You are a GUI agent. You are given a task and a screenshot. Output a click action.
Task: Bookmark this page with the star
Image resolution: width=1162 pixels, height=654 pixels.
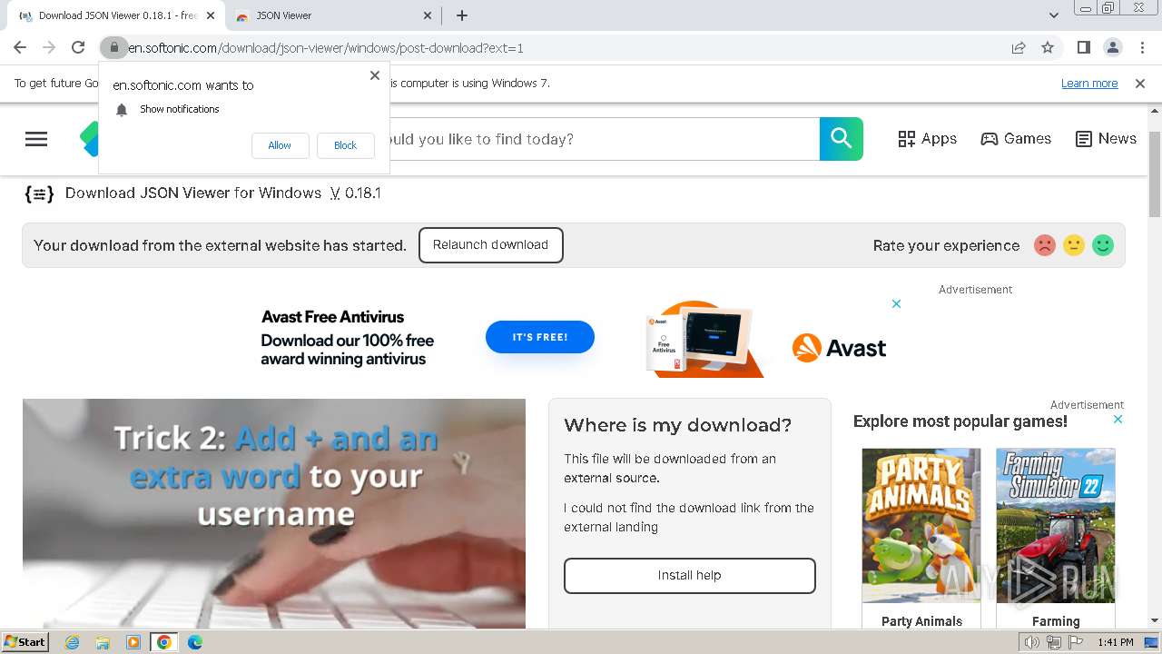pyautogui.click(x=1048, y=47)
